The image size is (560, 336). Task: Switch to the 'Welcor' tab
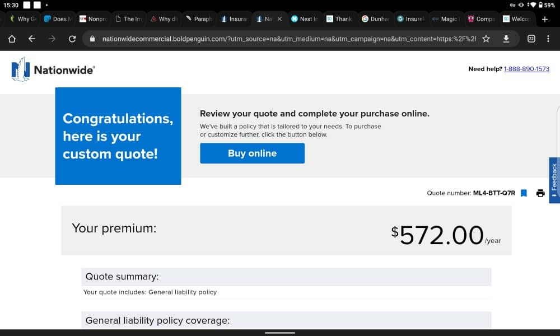[516, 19]
